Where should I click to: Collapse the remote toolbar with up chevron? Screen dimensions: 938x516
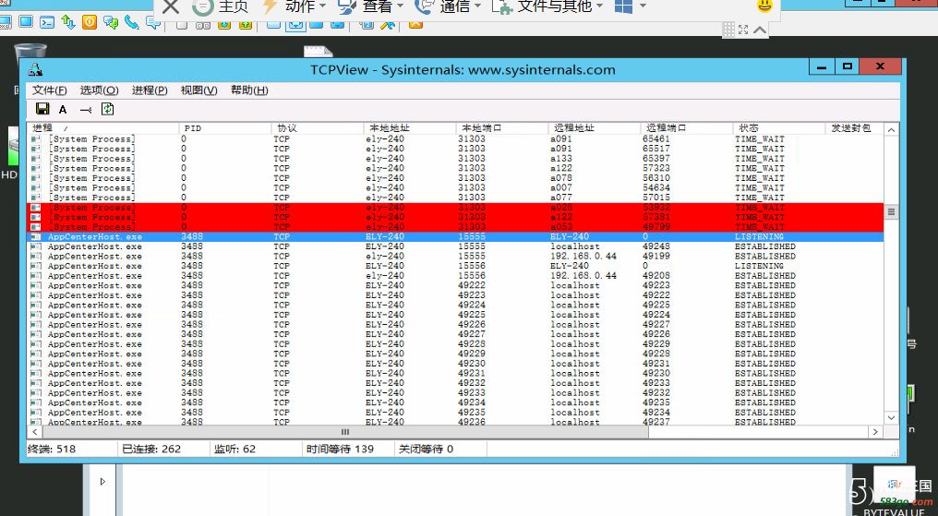(760, 30)
